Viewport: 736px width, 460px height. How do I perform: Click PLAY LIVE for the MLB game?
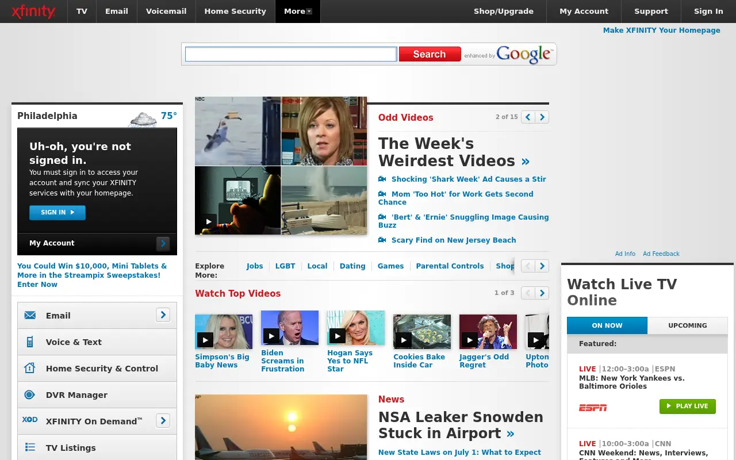pyautogui.click(x=688, y=406)
